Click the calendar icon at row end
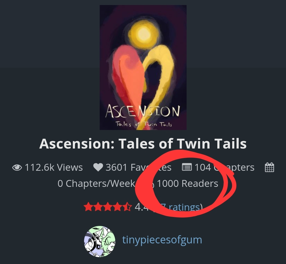 [x=269, y=167]
